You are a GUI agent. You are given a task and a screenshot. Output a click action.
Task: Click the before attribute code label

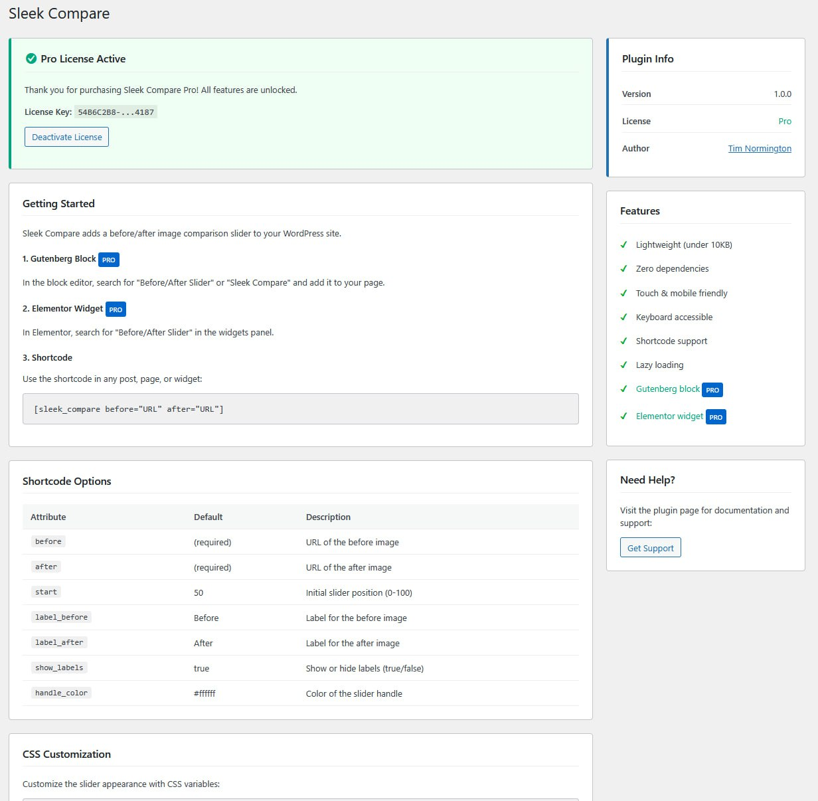[x=47, y=541]
